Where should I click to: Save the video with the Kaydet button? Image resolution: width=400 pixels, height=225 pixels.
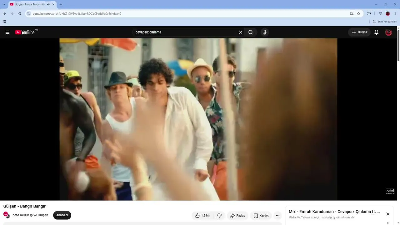pyautogui.click(x=261, y=216)
